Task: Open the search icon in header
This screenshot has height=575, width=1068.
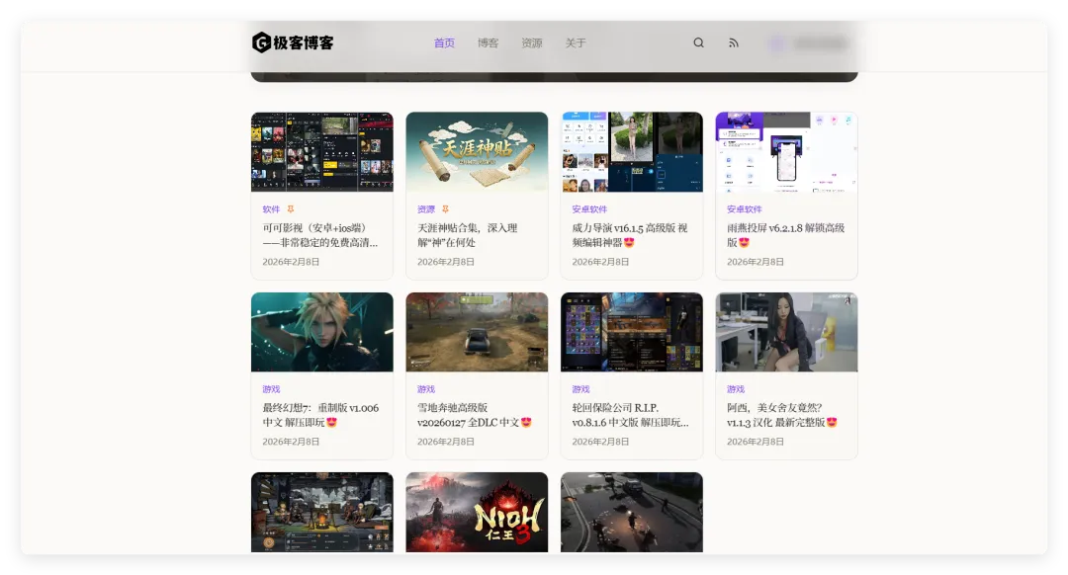Action: (699, 42)
